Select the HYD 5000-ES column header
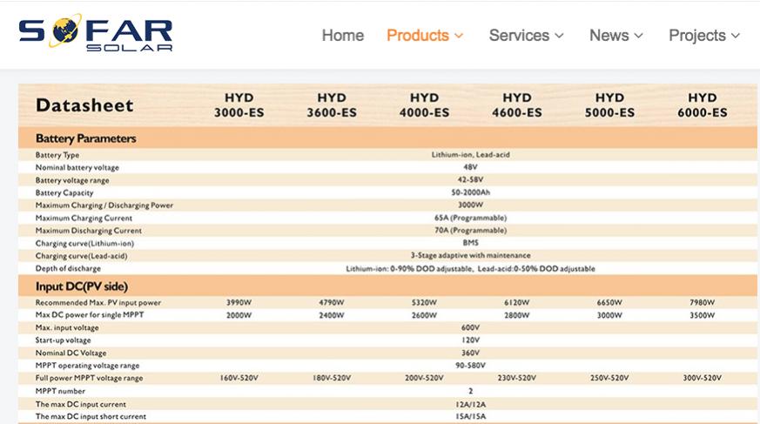This screenshot has height=424, width=760. pyautogui.click(x=609, y=105)
